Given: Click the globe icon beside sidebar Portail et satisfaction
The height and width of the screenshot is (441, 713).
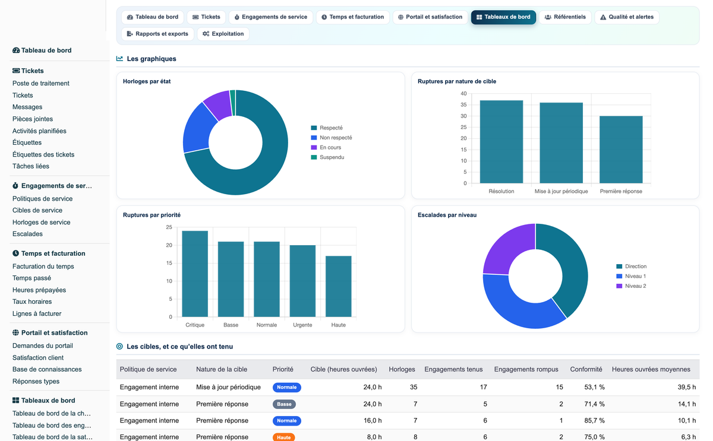Looking at the screenshot, I should pyautogui.click(x=16, y=333).
